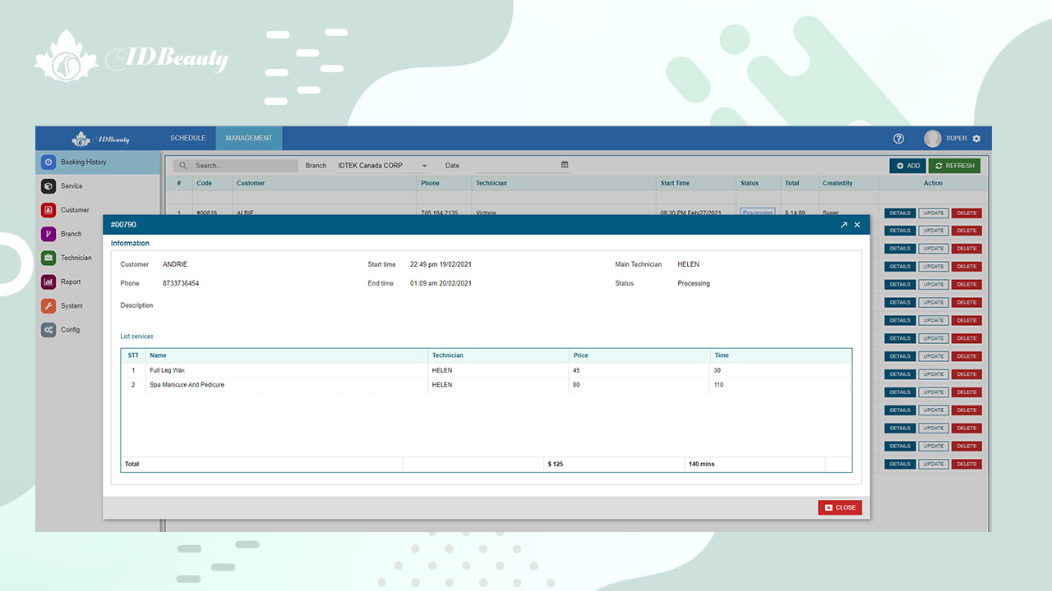Open the Branch sidebar icon
The width and height of the screenshot is (1052, 591).
click(x=48, y=234)
